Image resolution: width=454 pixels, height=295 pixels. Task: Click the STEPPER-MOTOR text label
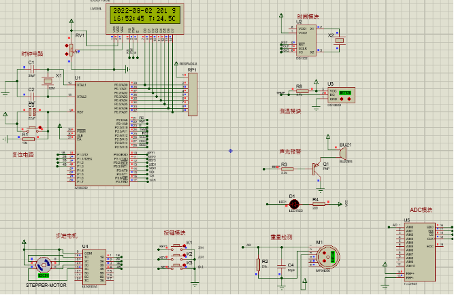(46, 285)
